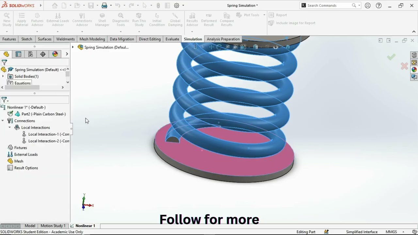Select Local Interaction-2 in the study tree
Screen dimensions: 418x235
click(45, 141)
